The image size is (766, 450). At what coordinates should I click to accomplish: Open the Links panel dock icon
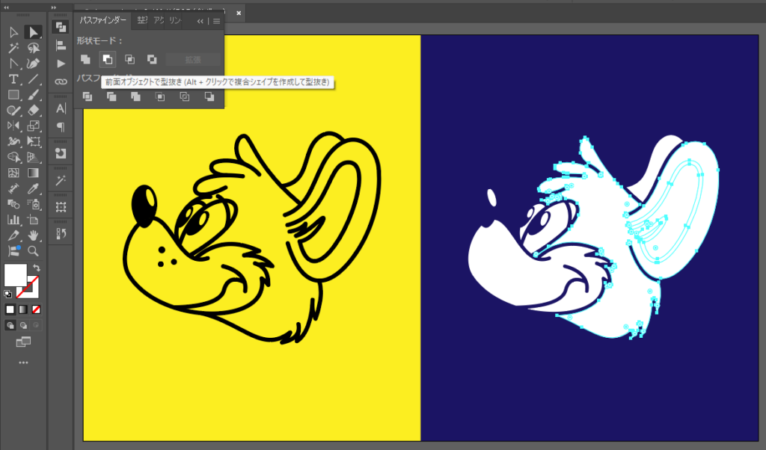pyautogui.click(x=61, y=81)
